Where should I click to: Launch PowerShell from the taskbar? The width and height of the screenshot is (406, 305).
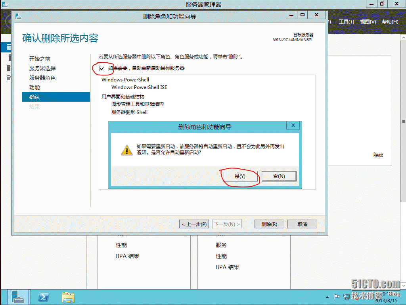[x=44, y=297]
